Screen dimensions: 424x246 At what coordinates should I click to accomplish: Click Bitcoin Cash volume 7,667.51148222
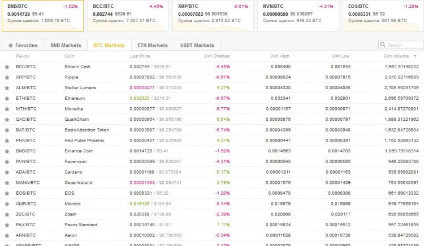click(x=401, y=67)
